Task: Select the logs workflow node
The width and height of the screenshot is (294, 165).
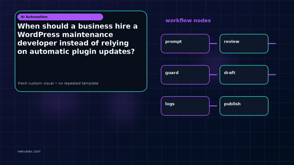Action: click(x=185, y=106)
